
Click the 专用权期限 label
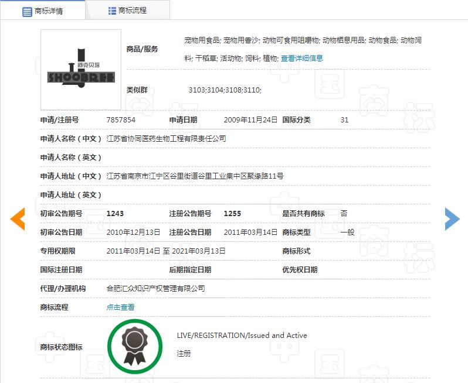(x=57, y=251)
